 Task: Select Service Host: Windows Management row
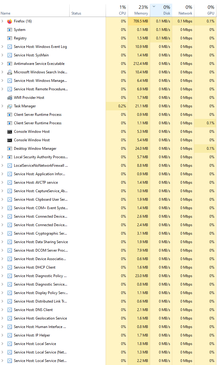pyautogui.click(x=108, y=81)
